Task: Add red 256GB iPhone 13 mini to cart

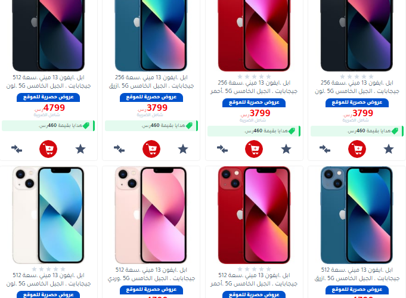Action: (x=254, y=149)
